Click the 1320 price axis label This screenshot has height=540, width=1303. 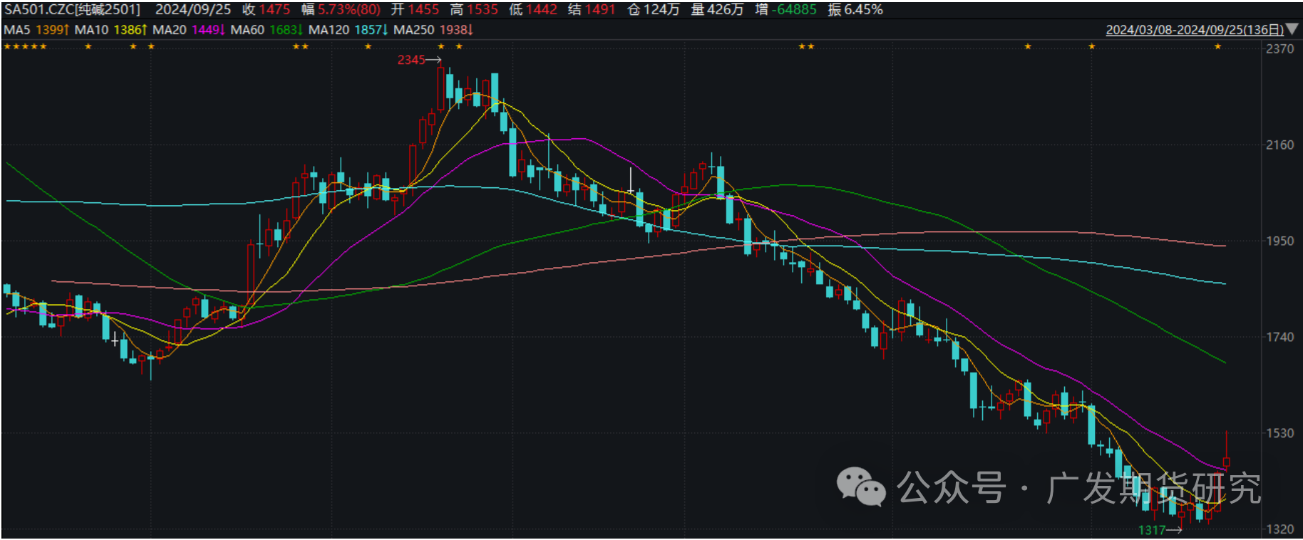[1279, 529]
